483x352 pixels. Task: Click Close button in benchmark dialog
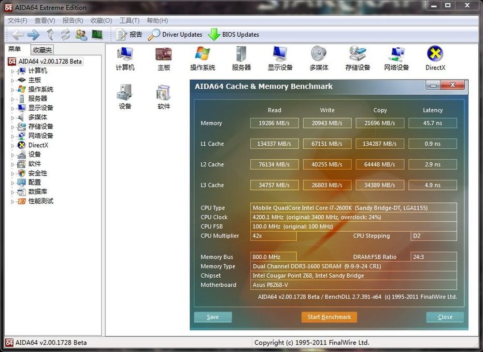tap(445, 317)
